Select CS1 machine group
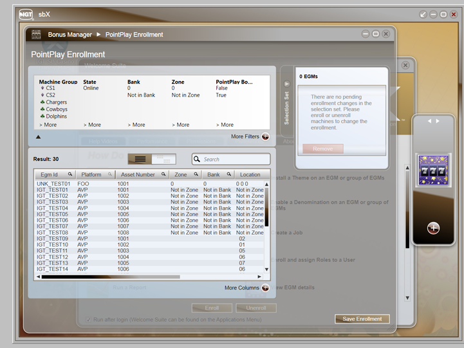This screenshot has width=464, height=348. pyautogui.click(x=50, y=88)
